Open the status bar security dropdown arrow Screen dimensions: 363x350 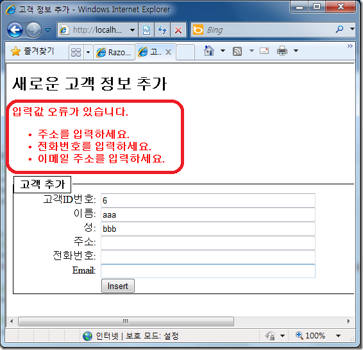coord(282,335)
